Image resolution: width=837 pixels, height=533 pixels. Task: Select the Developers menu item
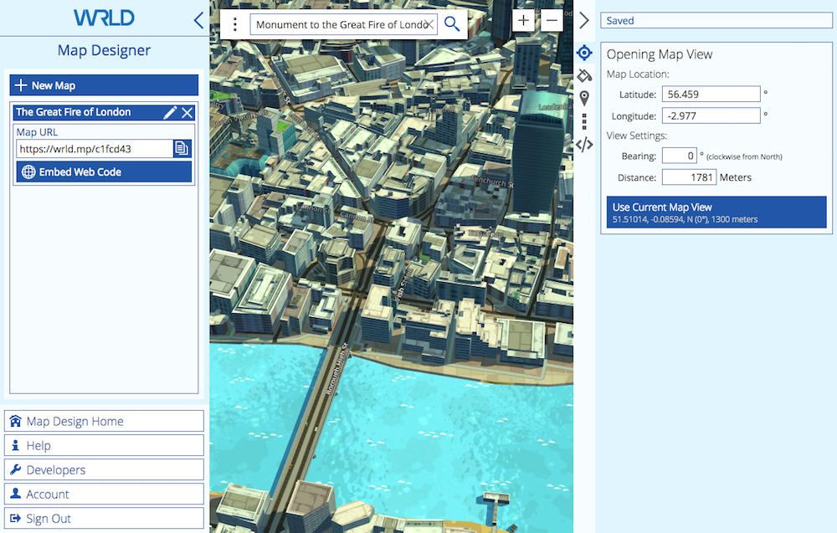coord(104,469)
